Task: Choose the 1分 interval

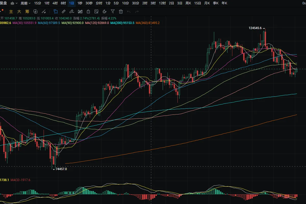Action: 108,3
